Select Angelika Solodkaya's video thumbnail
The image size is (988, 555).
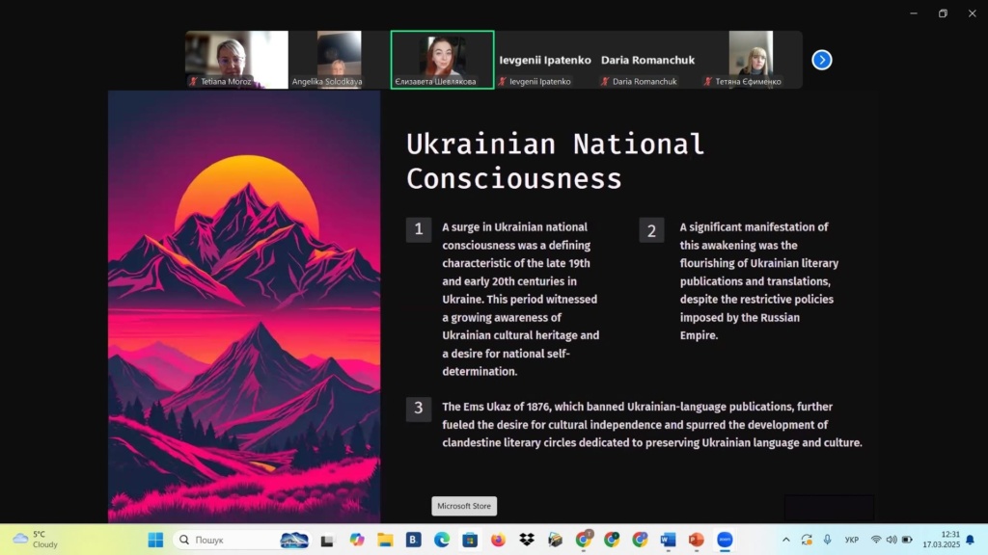tap(339, 60)
